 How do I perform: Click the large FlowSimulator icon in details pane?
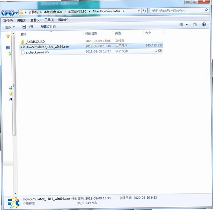point(13,203)
